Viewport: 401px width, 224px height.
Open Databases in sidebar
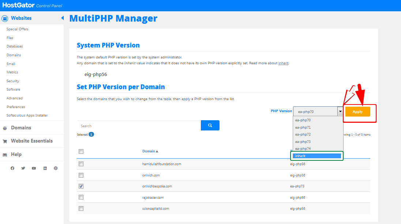[15, 46]
